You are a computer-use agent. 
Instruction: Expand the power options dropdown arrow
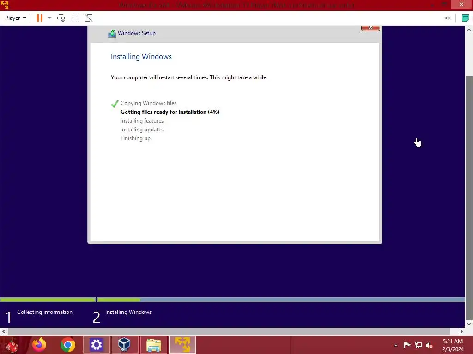tap(49, 18)
